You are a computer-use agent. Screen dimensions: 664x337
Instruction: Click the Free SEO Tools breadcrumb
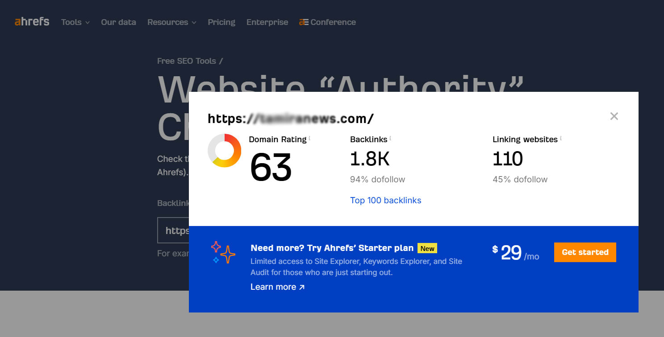tap(187, 61)
